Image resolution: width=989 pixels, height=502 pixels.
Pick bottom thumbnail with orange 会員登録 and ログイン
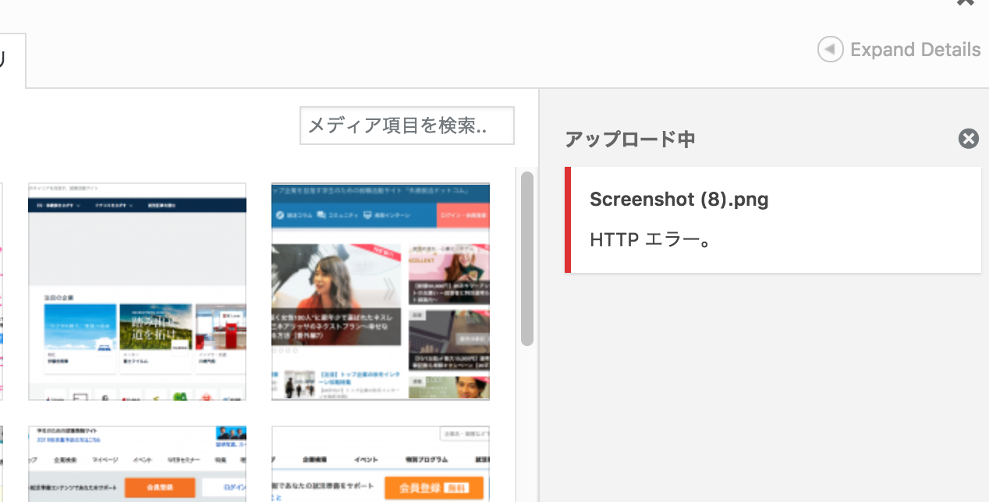[137, 464]
